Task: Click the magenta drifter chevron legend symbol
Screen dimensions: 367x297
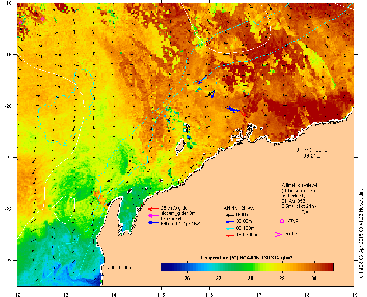Action: (279, 235)
